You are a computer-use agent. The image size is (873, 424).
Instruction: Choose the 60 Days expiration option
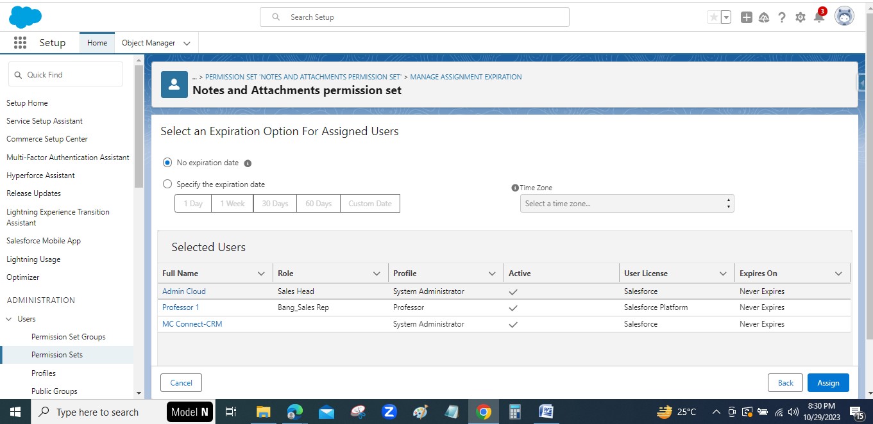click(319, 204)
